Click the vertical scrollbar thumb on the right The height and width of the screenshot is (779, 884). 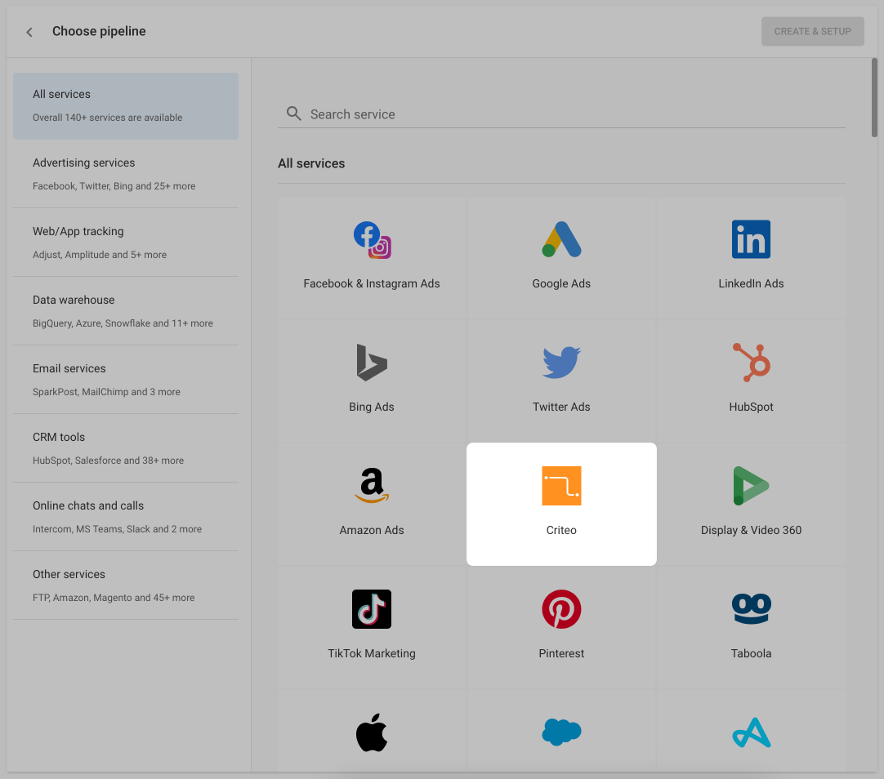(x=874, y=97)
